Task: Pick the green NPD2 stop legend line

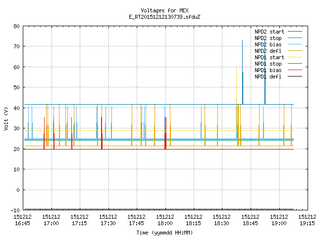Action: tap(295, 38)
